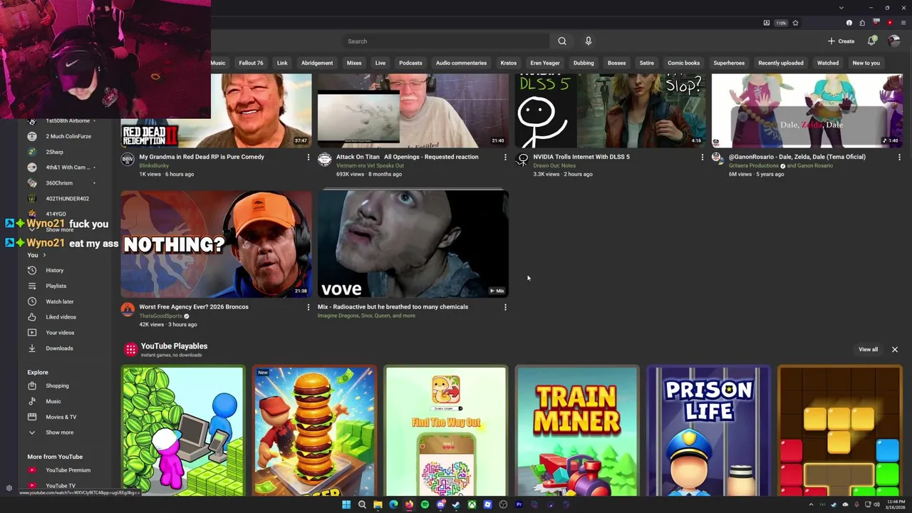The height and width of the screenshot is (513, 912).
Task: Click Windows Start button on taskbar
Action: (346, 504)
